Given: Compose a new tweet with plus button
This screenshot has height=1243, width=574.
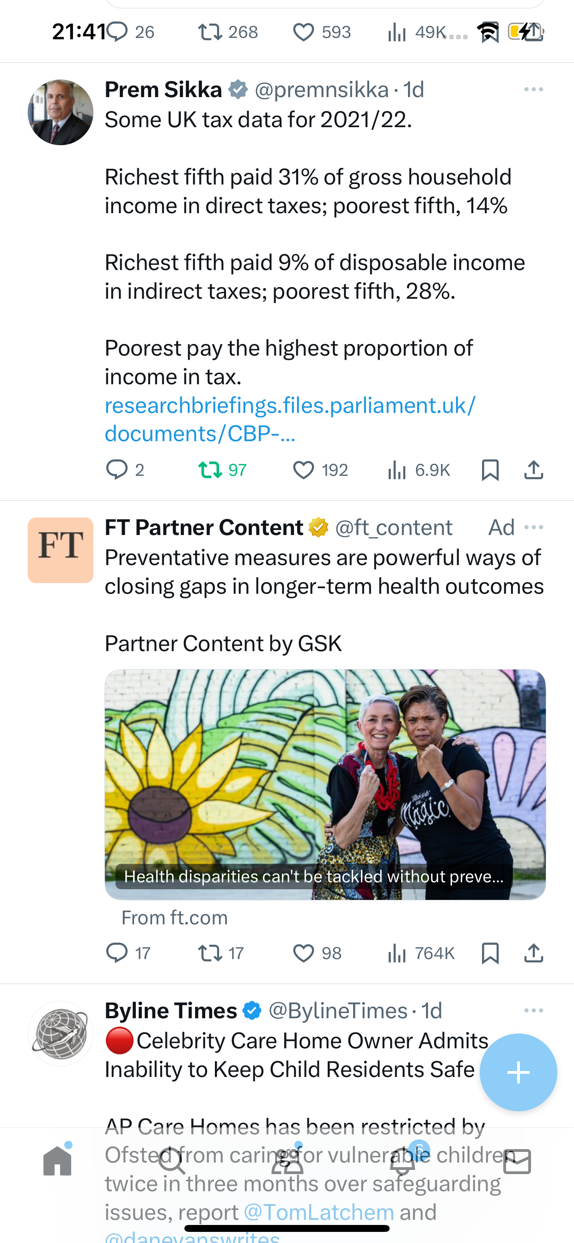Looking at the screenshot, I should pos(518,1072).
